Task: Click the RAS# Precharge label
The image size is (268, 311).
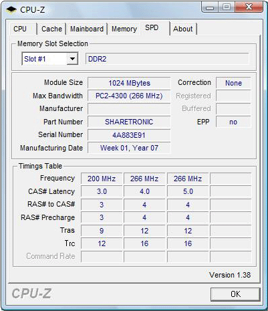Action: [x=47, y=217]
